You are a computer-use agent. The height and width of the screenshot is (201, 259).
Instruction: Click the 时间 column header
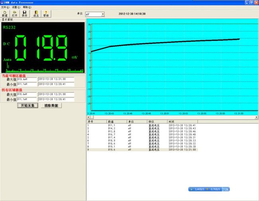coord(182,122)
